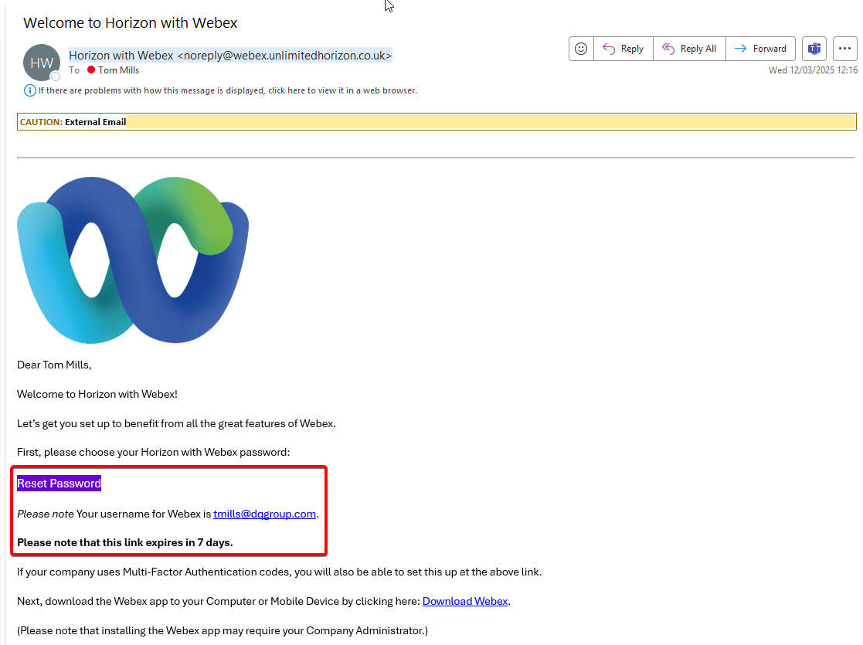
Task: Open message in web browser info bar
Action: click(x=228, y=90)
